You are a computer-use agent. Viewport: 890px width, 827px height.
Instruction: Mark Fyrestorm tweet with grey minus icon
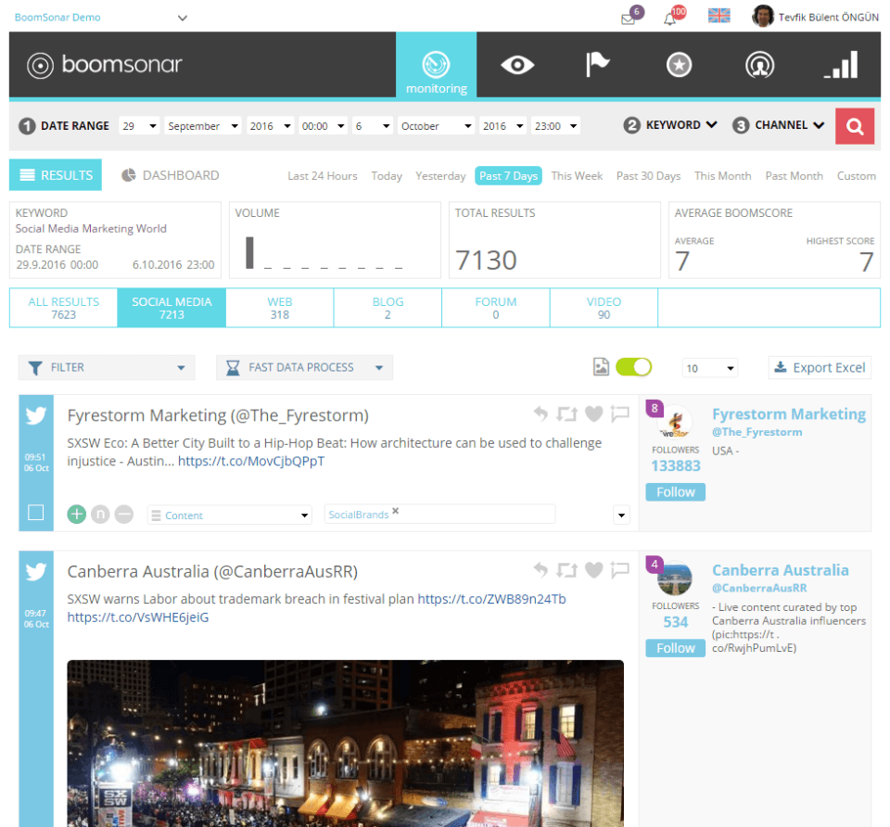(x=123, y=515)
